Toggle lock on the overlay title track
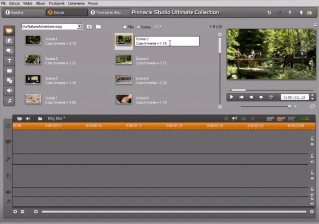Image resolution: width=319 pixels, height=224 pixels. [x=312, y=173]
